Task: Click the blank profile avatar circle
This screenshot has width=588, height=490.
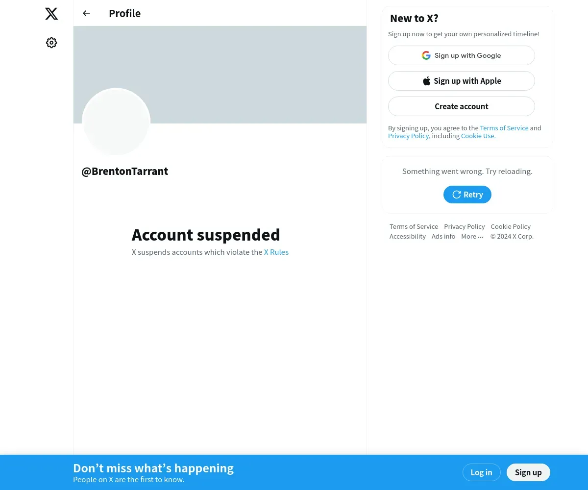Action: pos(116,122)
